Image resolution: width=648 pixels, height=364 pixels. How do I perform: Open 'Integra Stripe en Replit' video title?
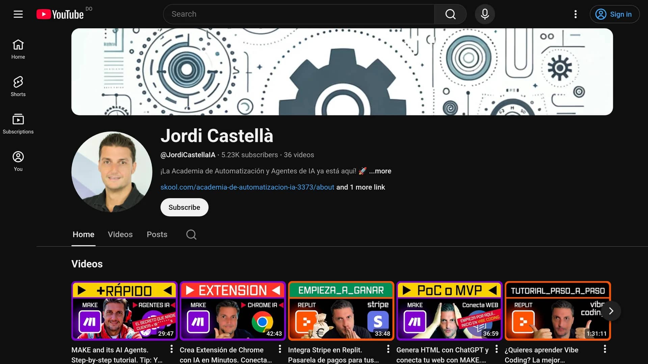(333, 355)
